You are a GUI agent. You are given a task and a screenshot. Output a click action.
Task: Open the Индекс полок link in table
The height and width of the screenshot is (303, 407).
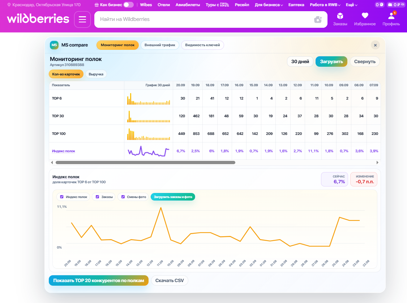coord(63,151)
